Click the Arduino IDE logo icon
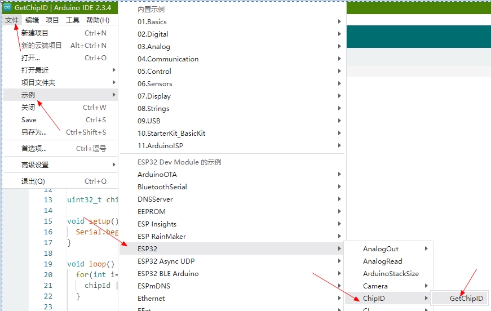 (x=7, y=7)
